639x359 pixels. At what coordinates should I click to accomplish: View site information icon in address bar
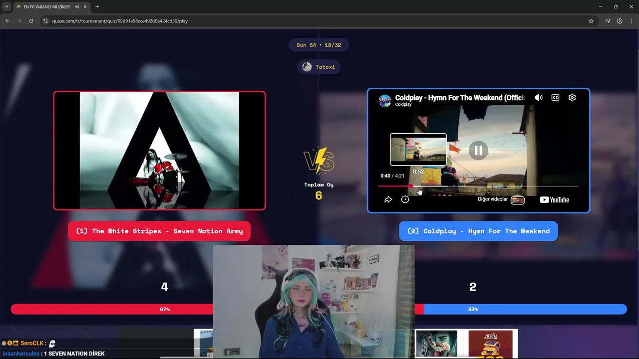coord(45,21)
